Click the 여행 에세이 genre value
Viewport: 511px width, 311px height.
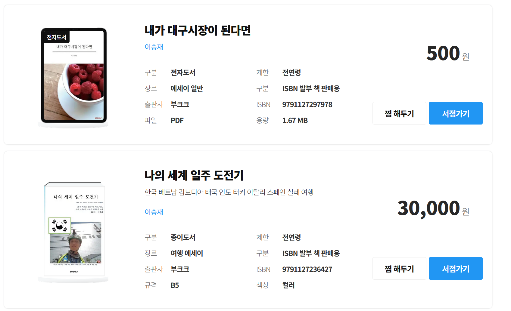click(187, 254)
